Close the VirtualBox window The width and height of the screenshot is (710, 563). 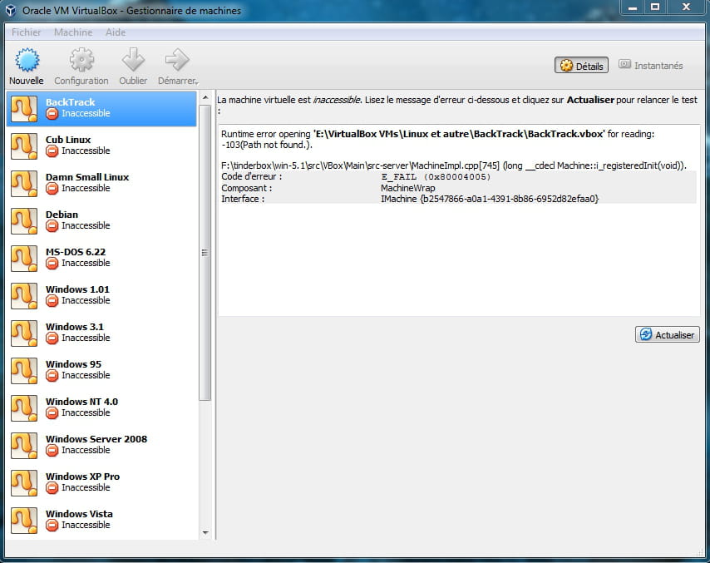687,7
